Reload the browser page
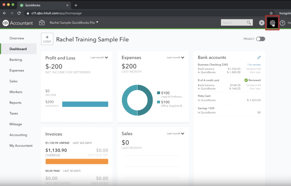 point(19,13)
